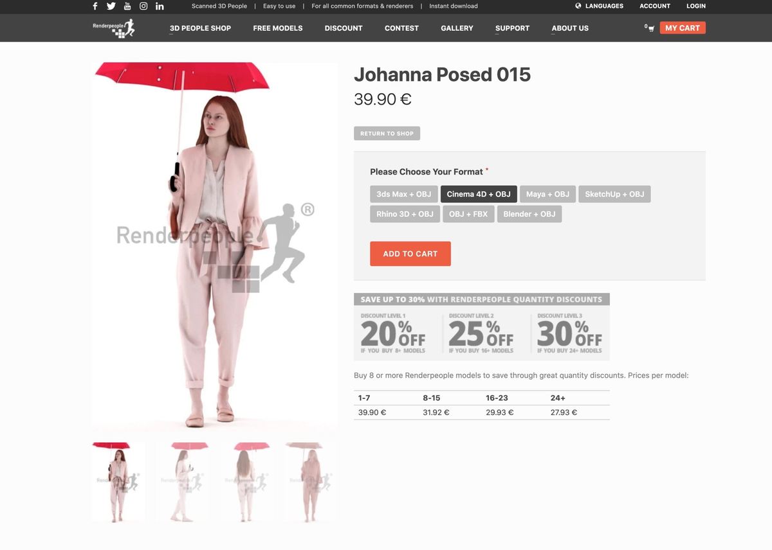This screenshot has width=772, height=550.
Task: Select the front view thumbnail
Action: pos(118,482)
